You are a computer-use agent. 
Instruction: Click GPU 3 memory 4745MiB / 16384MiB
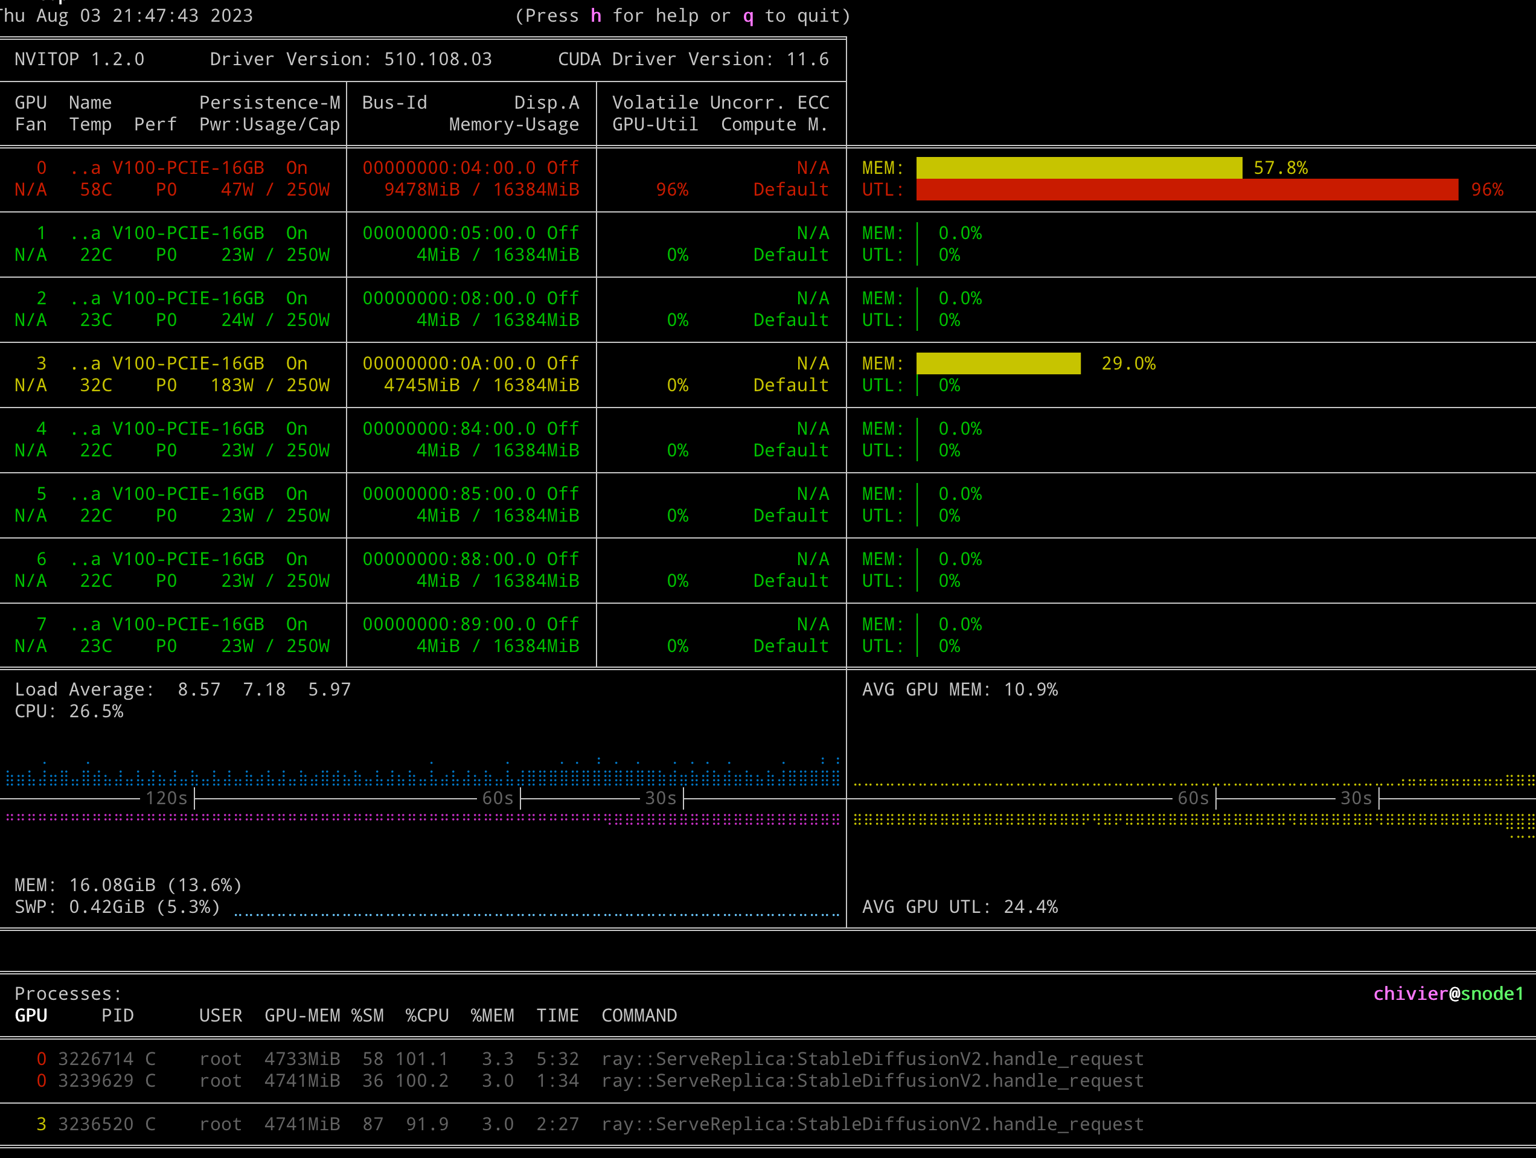(x=482, y=385)
